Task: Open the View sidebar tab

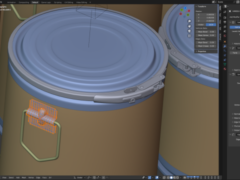Action: [x=220, y=21]
